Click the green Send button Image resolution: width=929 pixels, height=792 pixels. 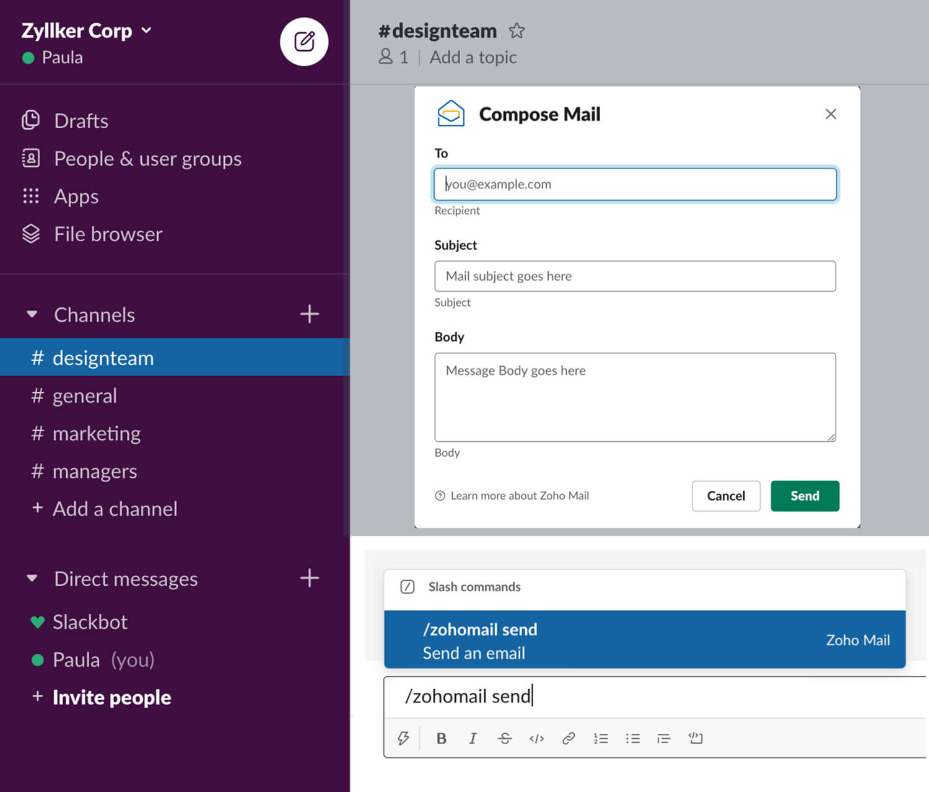click(805, 496)
